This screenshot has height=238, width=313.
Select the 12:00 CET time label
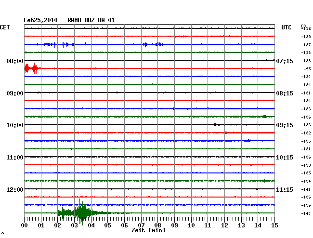click(x=15, y=189)
